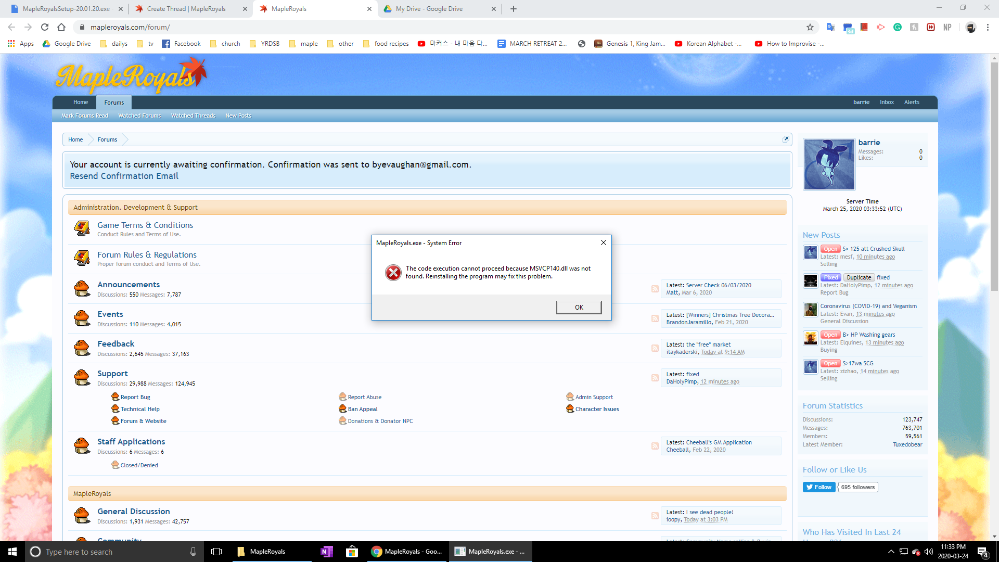Click Mark Forums Read
Screen dimensions: 999x562
coord(84,116)
